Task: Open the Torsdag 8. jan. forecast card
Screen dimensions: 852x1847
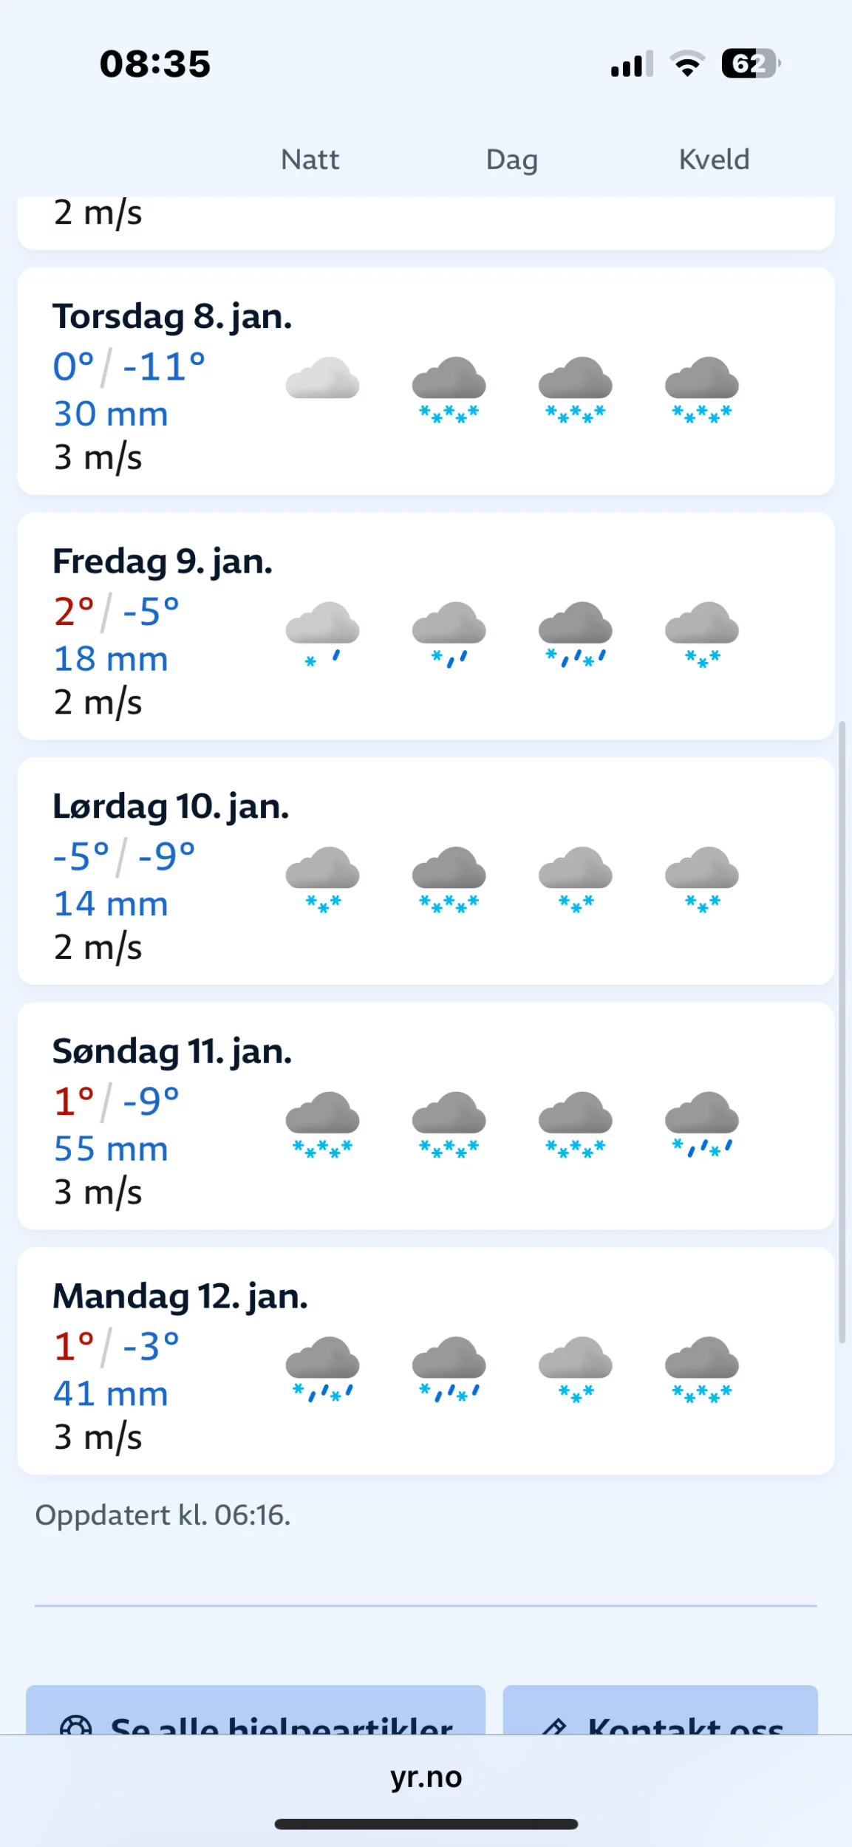Action: [x=426, y=381]
